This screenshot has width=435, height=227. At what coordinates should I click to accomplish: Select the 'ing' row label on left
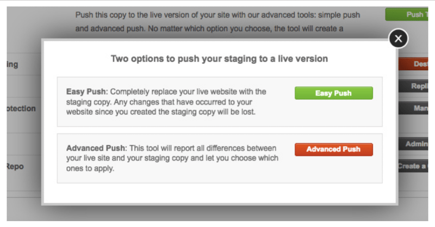pyautogui.click(x=12, y=65)
